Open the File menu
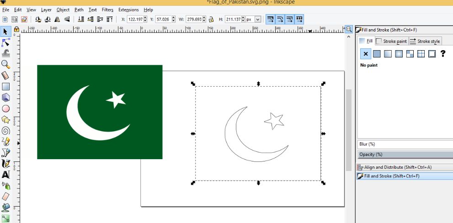Screen dimensions: 453x223 [5, 10]
